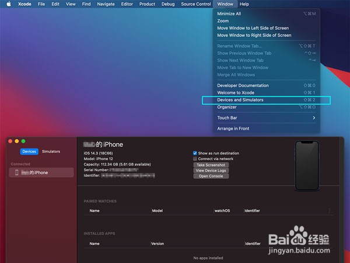Select the connected iPhone in sidebar
The image size is (350, 263).
[41, 172]
